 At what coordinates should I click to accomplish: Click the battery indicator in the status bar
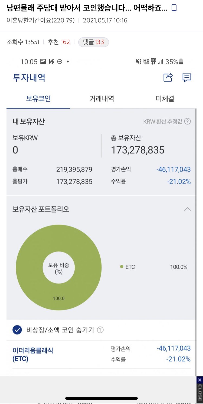pos(182,62)
